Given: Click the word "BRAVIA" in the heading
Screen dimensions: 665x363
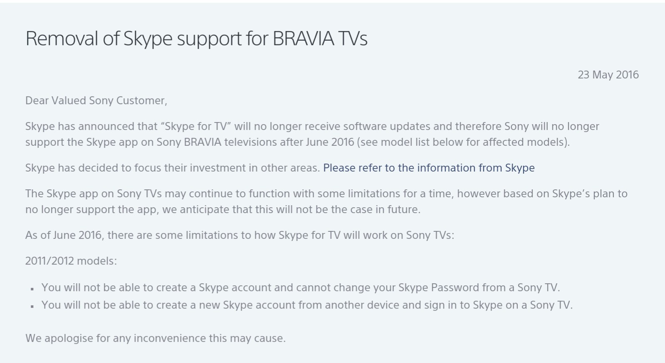Looking at the screenshot, I should (x=303, y=39).
